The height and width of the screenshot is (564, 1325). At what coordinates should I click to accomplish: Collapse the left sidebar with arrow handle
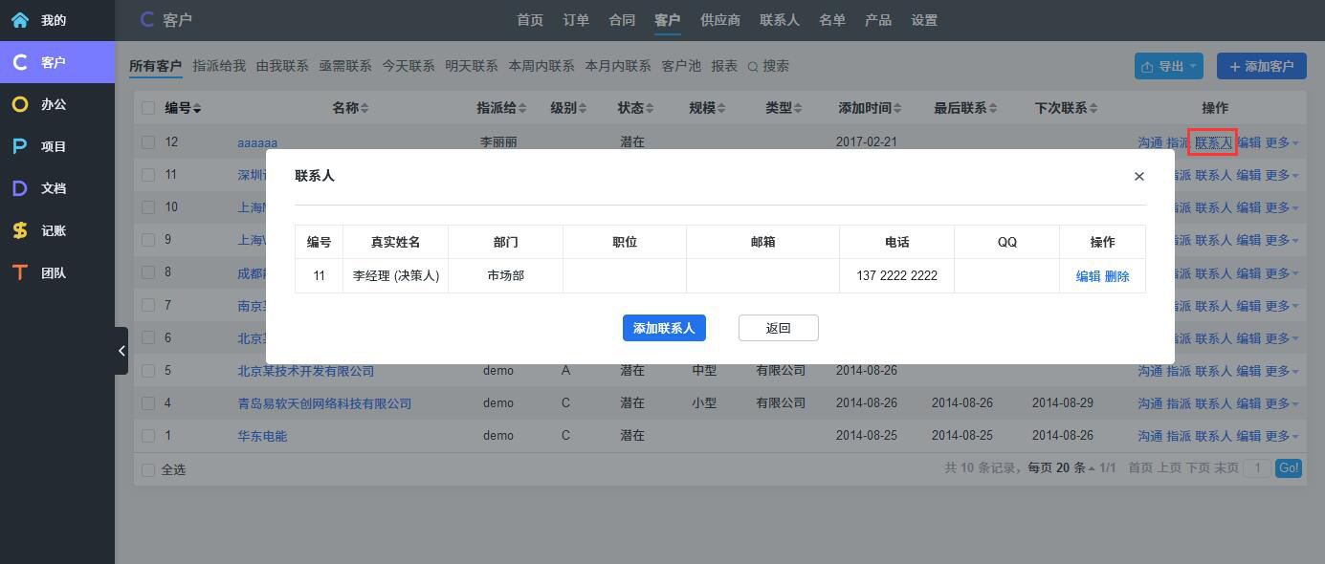click(121, 351)
